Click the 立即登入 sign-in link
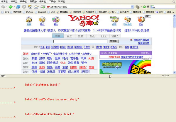The width and height of the screenshot is (176, 122). 145,53
